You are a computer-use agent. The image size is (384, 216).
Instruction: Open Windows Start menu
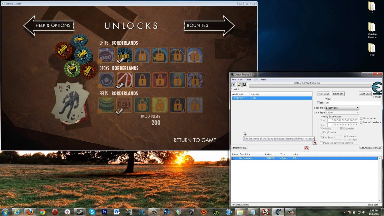5,212
